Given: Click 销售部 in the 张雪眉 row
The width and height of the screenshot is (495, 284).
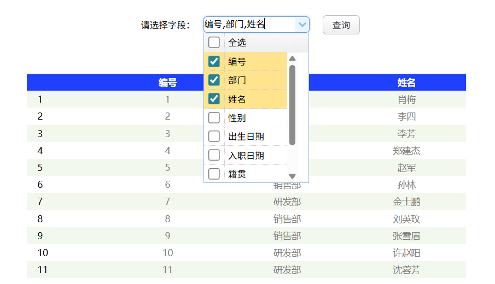Looking at the screenshot, I should click(x=287, y=236).
